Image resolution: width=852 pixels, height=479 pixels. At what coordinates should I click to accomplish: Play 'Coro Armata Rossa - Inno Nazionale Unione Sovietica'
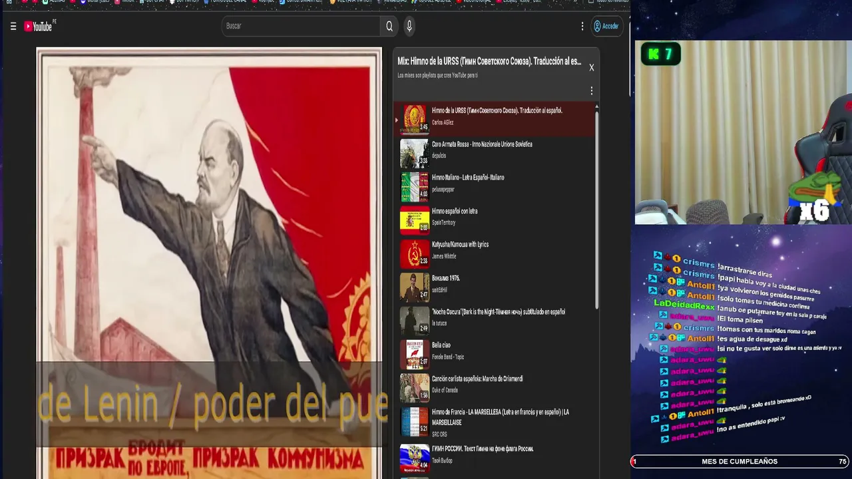pos(482,144)
